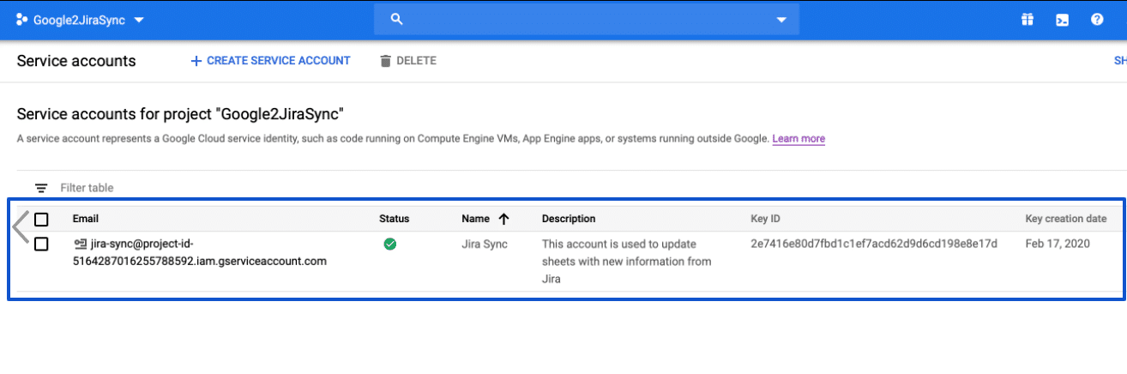The height and width of the screenshot is (374, 1127).
Task: Follow the Learn more link
Action: [x=799, y=138]
